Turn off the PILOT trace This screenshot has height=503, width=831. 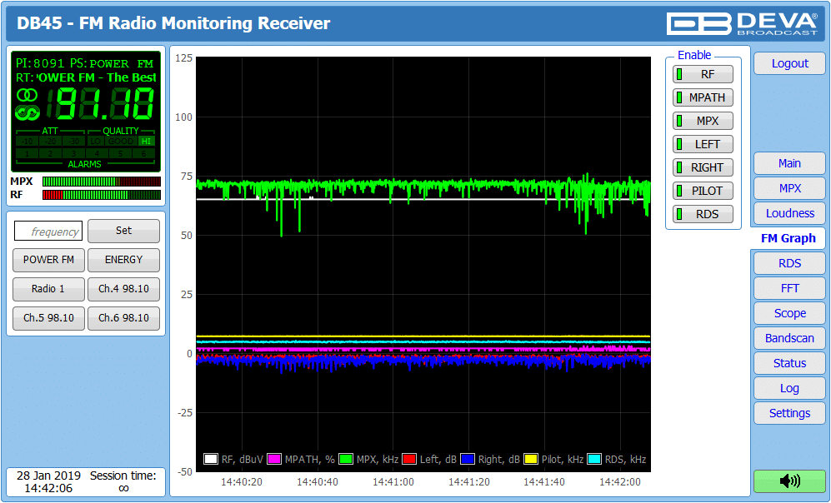point(703,191)
